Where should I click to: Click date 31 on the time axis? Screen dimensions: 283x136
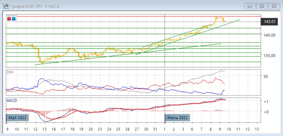(x=155, y=129)
